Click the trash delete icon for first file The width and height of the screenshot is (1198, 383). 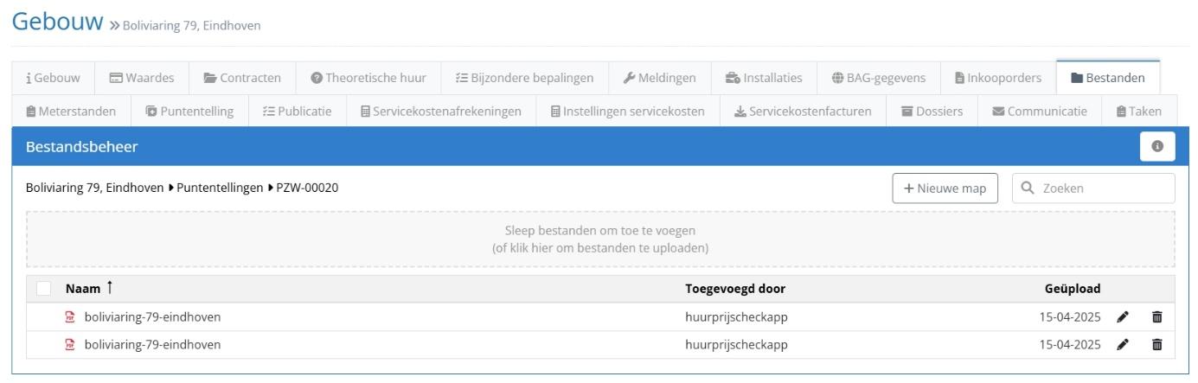[1157, 317]
